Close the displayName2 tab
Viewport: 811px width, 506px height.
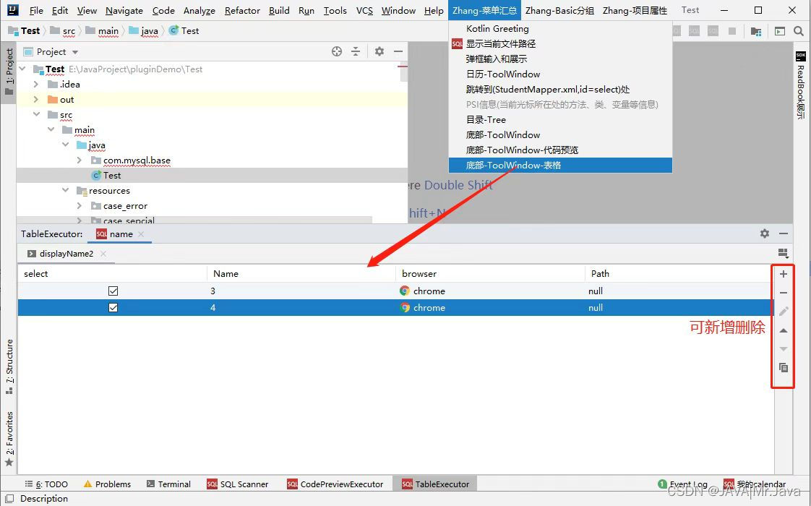click(x=103, y=254)
